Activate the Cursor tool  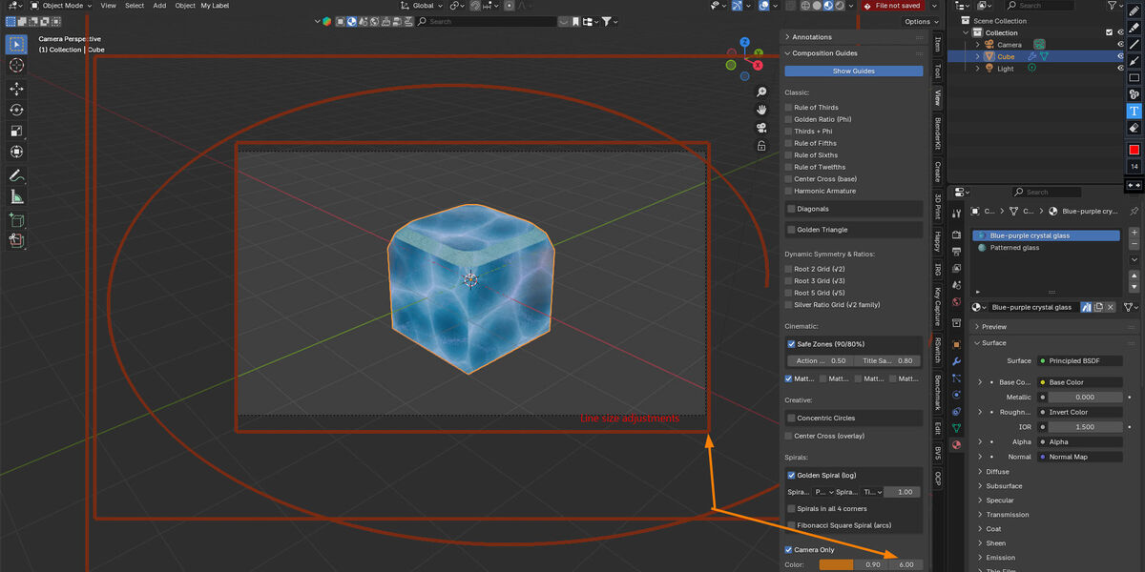point(16,65)
